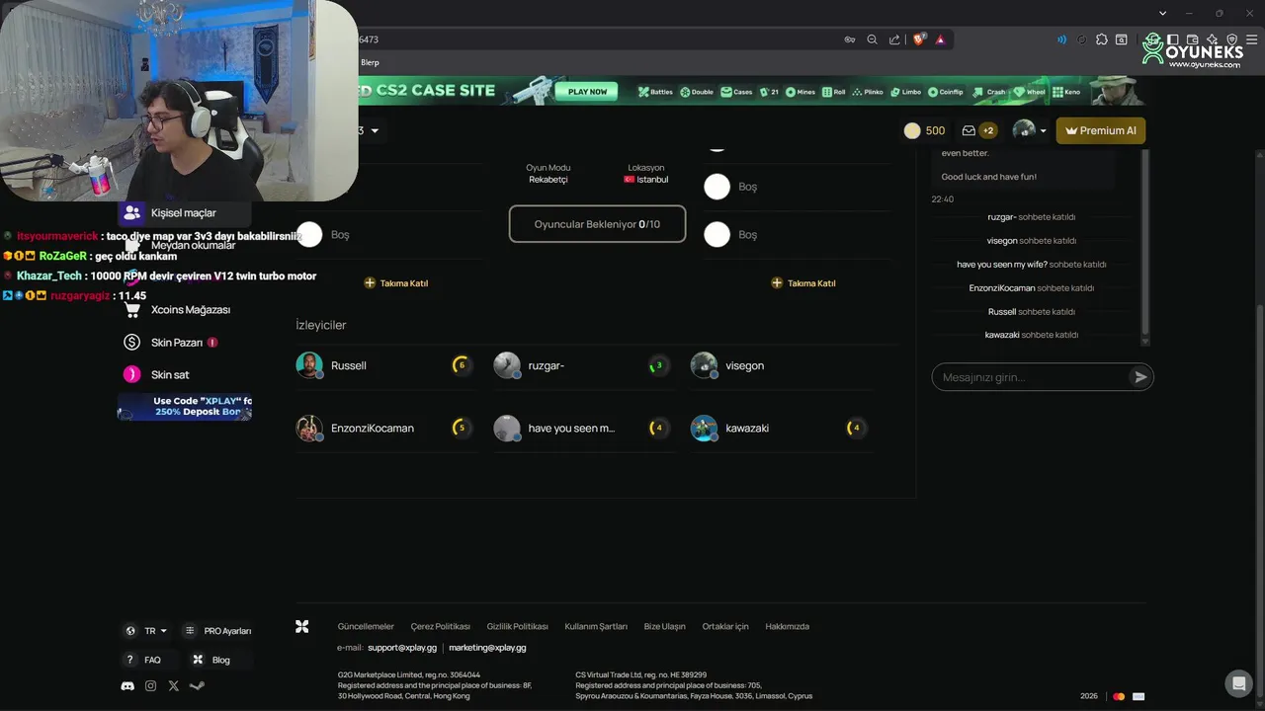Viewport: 1265px width, 711px height.
Task: Click the chat panel scrollbar
Action: 1145,242
